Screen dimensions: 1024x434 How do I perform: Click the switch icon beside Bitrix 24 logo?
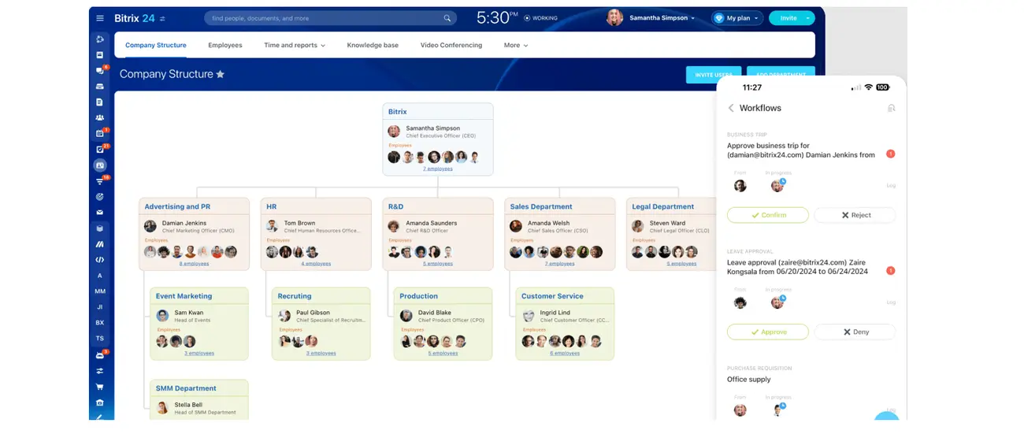click(x=163, y=18)
